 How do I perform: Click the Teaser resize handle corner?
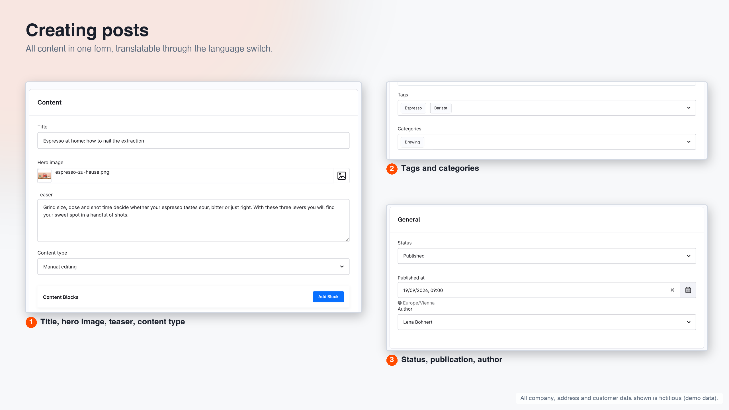pos(347,240)
